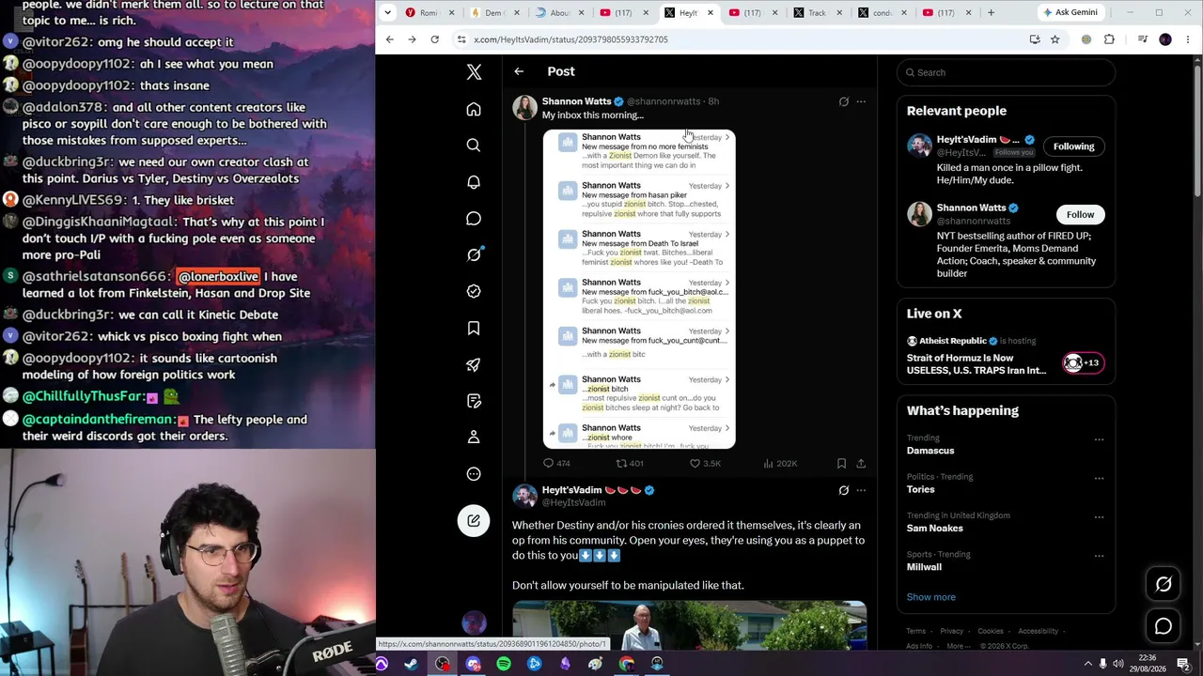Image resolution: width=1203 pixels, height=676 pixels.
Task: Click the address bar URL
Action: point(570,39)
